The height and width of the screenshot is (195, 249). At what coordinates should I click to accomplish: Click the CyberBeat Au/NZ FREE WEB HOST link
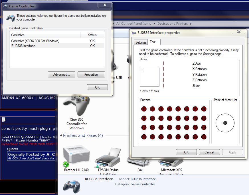click(28, 144)
